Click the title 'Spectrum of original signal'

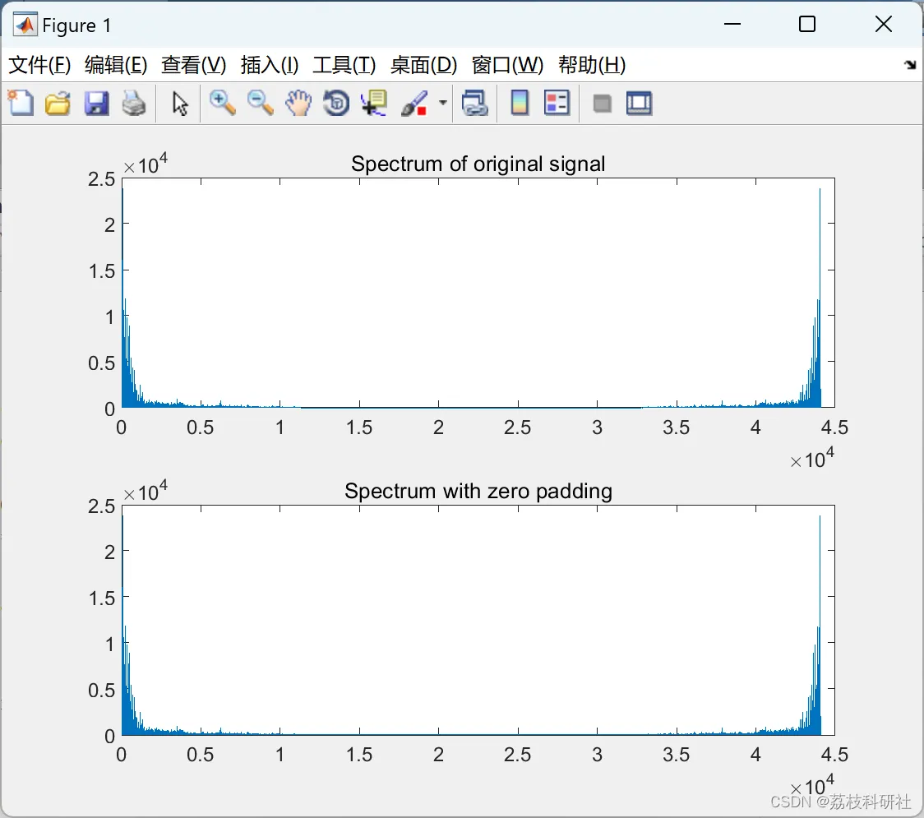[x=478, y=164]
